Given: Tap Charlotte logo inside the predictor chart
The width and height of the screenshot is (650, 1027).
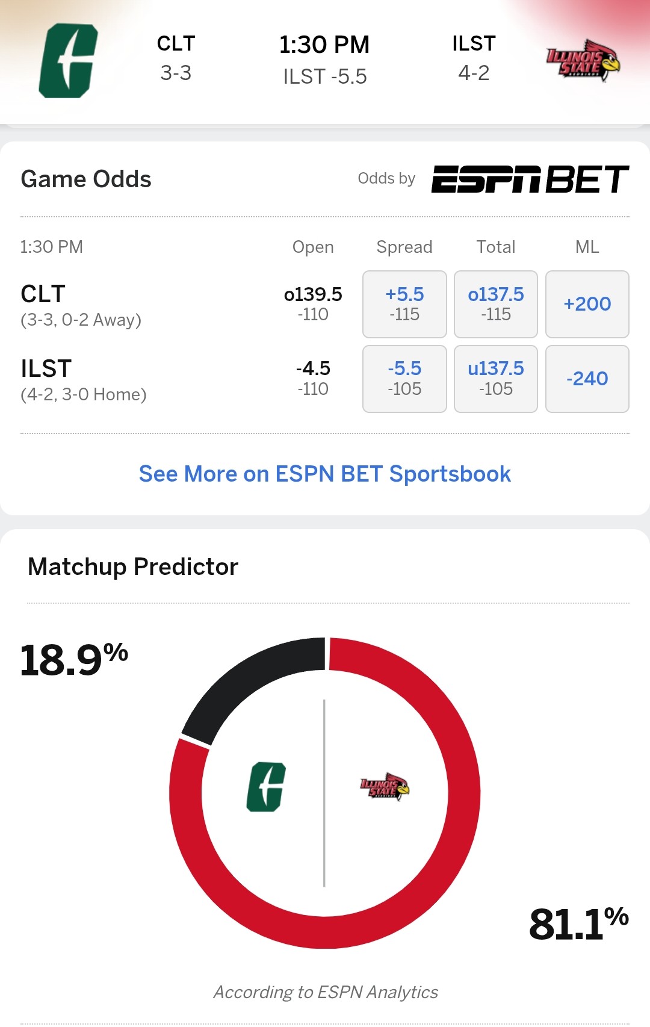Looking at the screenshot, I should click(266, 787).
